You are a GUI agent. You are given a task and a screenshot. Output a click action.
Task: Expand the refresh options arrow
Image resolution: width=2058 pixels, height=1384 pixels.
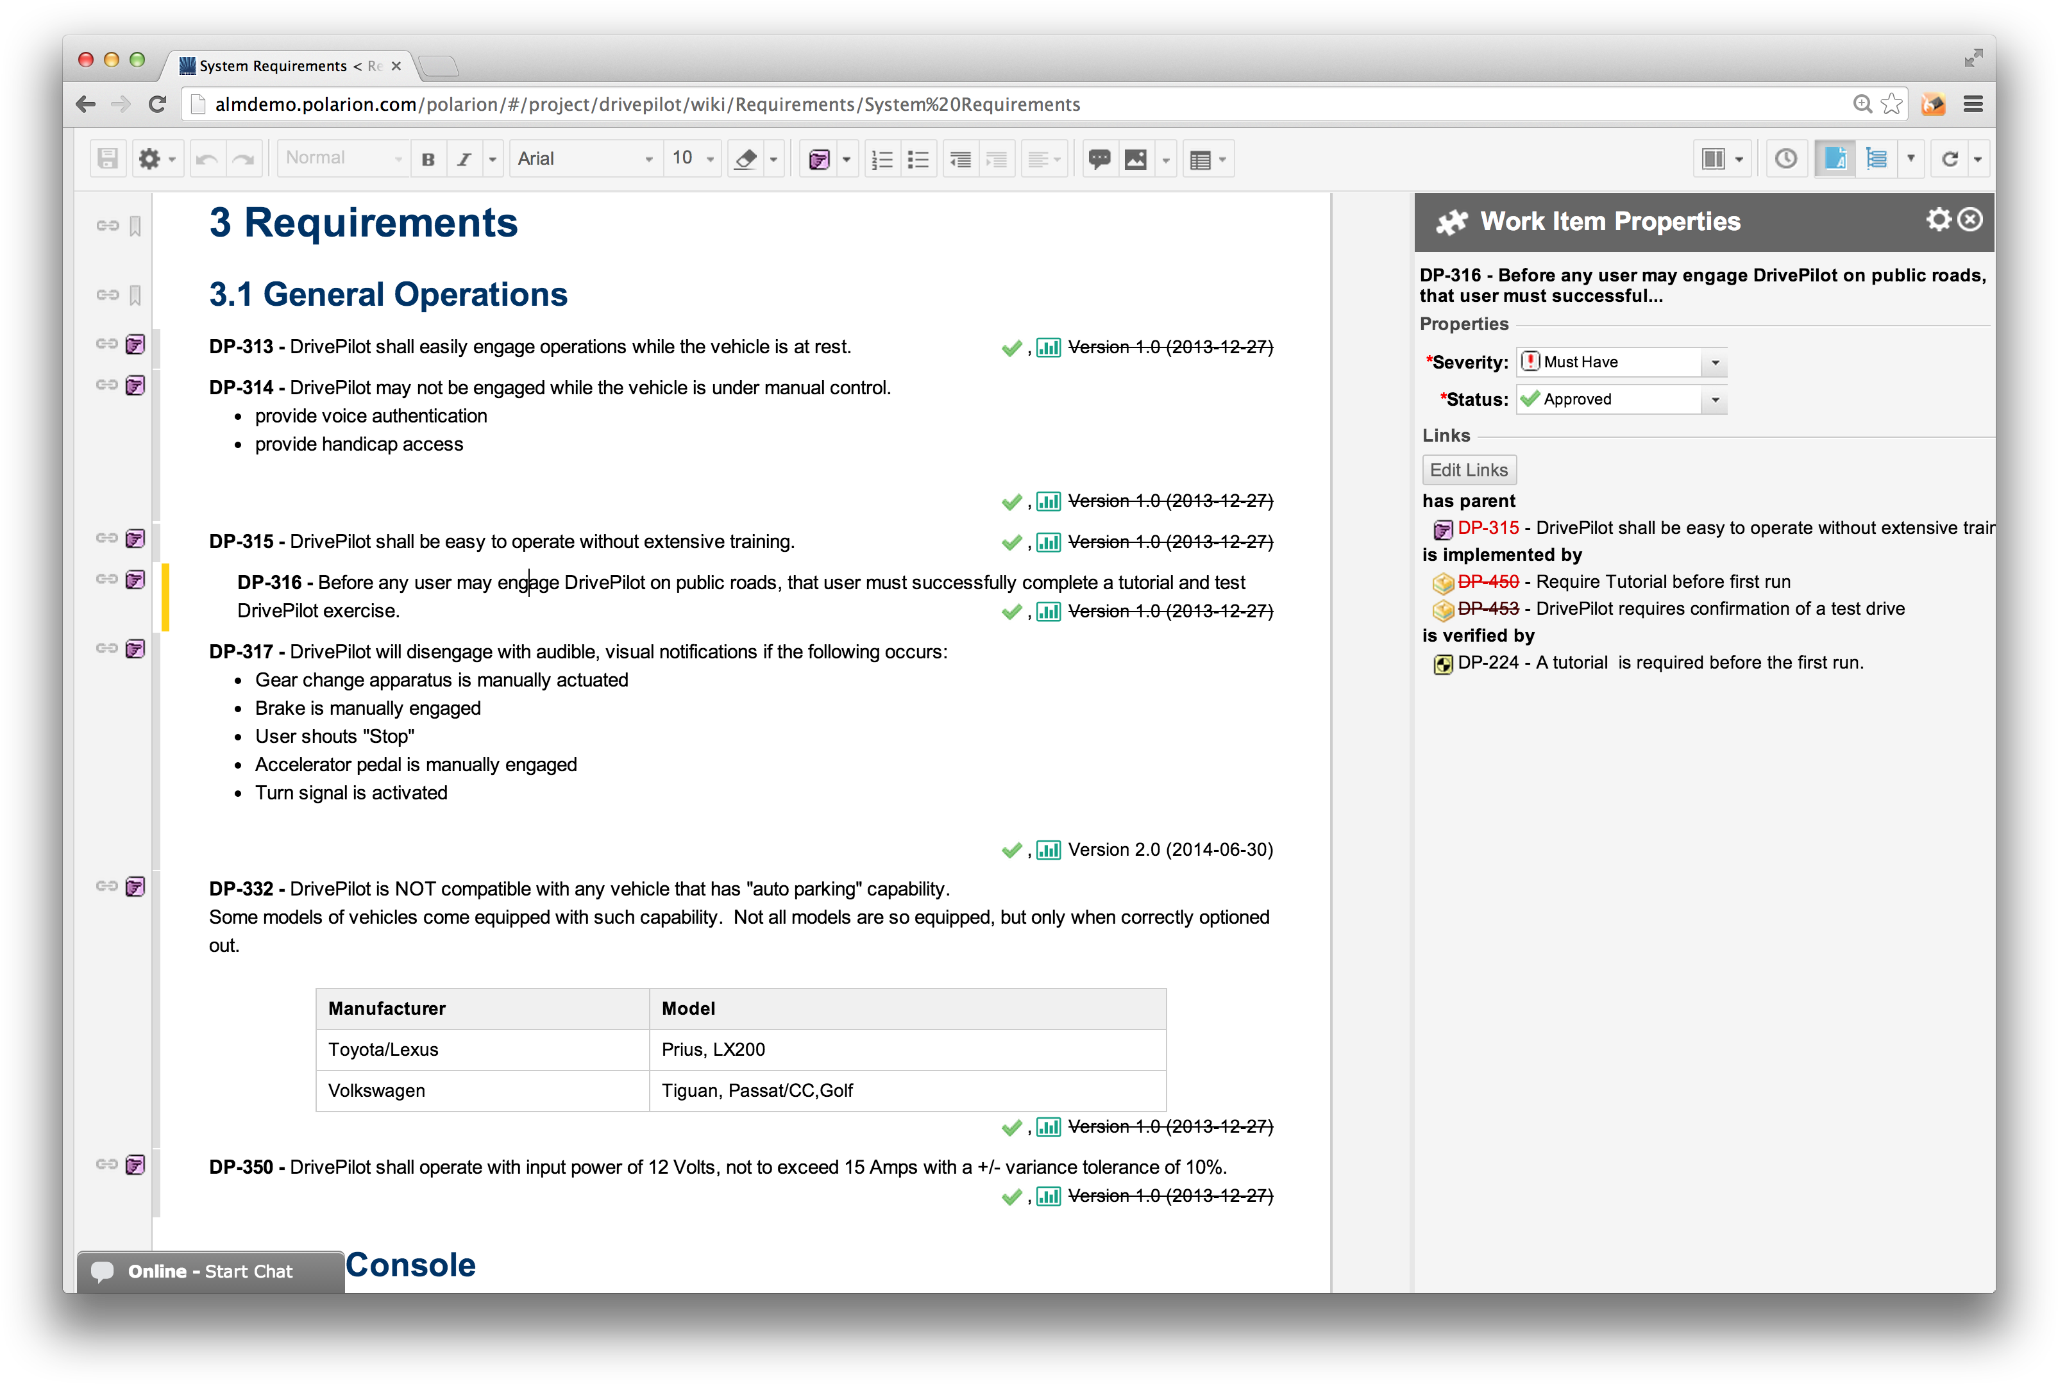1978,159
